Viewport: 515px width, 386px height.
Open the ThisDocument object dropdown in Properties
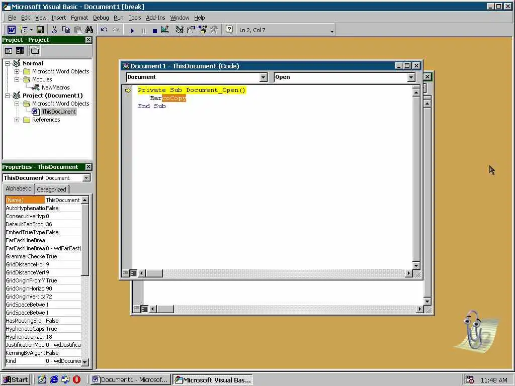[x=86, y=178]
